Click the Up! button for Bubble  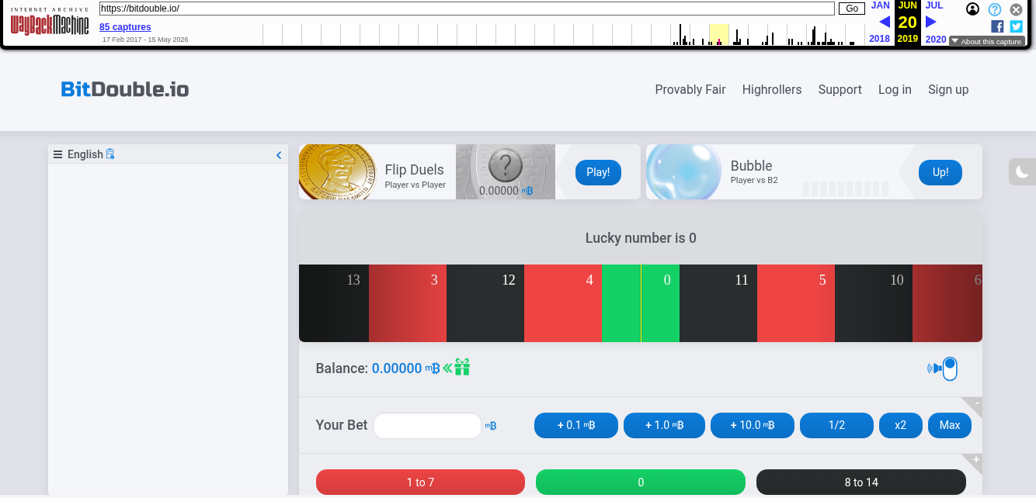click(x=940, y=172)
